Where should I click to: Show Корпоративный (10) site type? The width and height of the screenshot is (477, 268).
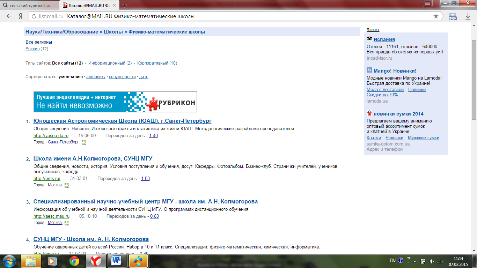(x=157, y=63)
